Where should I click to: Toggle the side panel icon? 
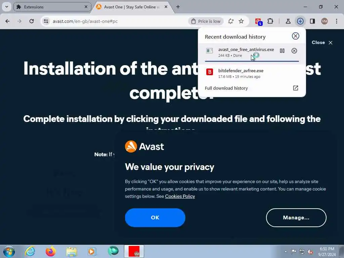pyautogui.click(x=312, y=21)
